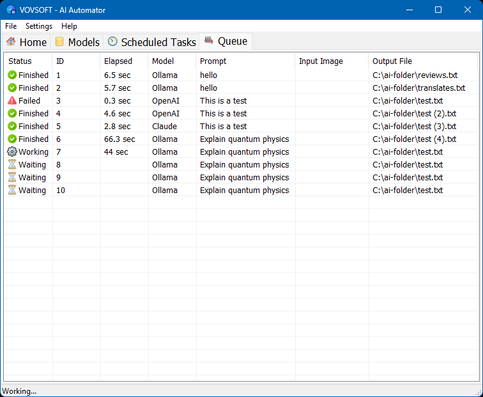Switch to the Models tab
Image resolution: width=483 pixels, height=397 pixels.
coord(77,42)
